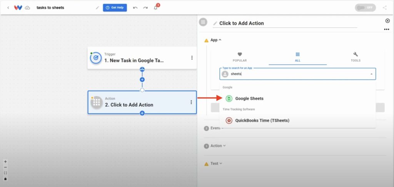Click the warning icon next to App
This screenshot has height=187, width=394.
(206, 40)
